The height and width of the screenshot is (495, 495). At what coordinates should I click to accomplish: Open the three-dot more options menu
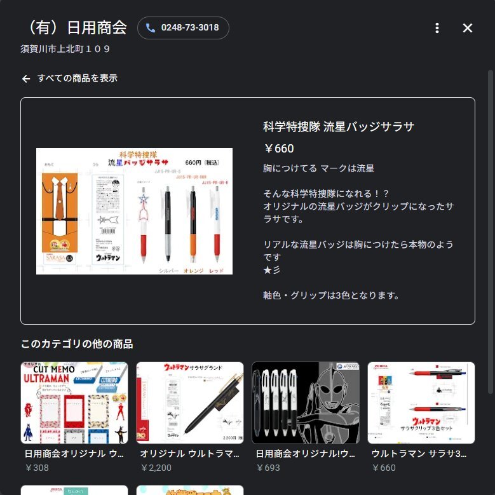(437, 28)
